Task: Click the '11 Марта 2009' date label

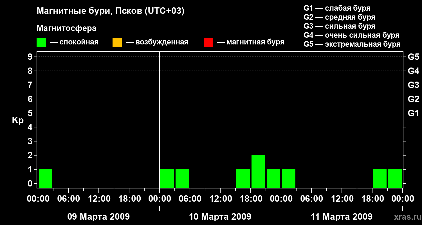Action: 342,217
